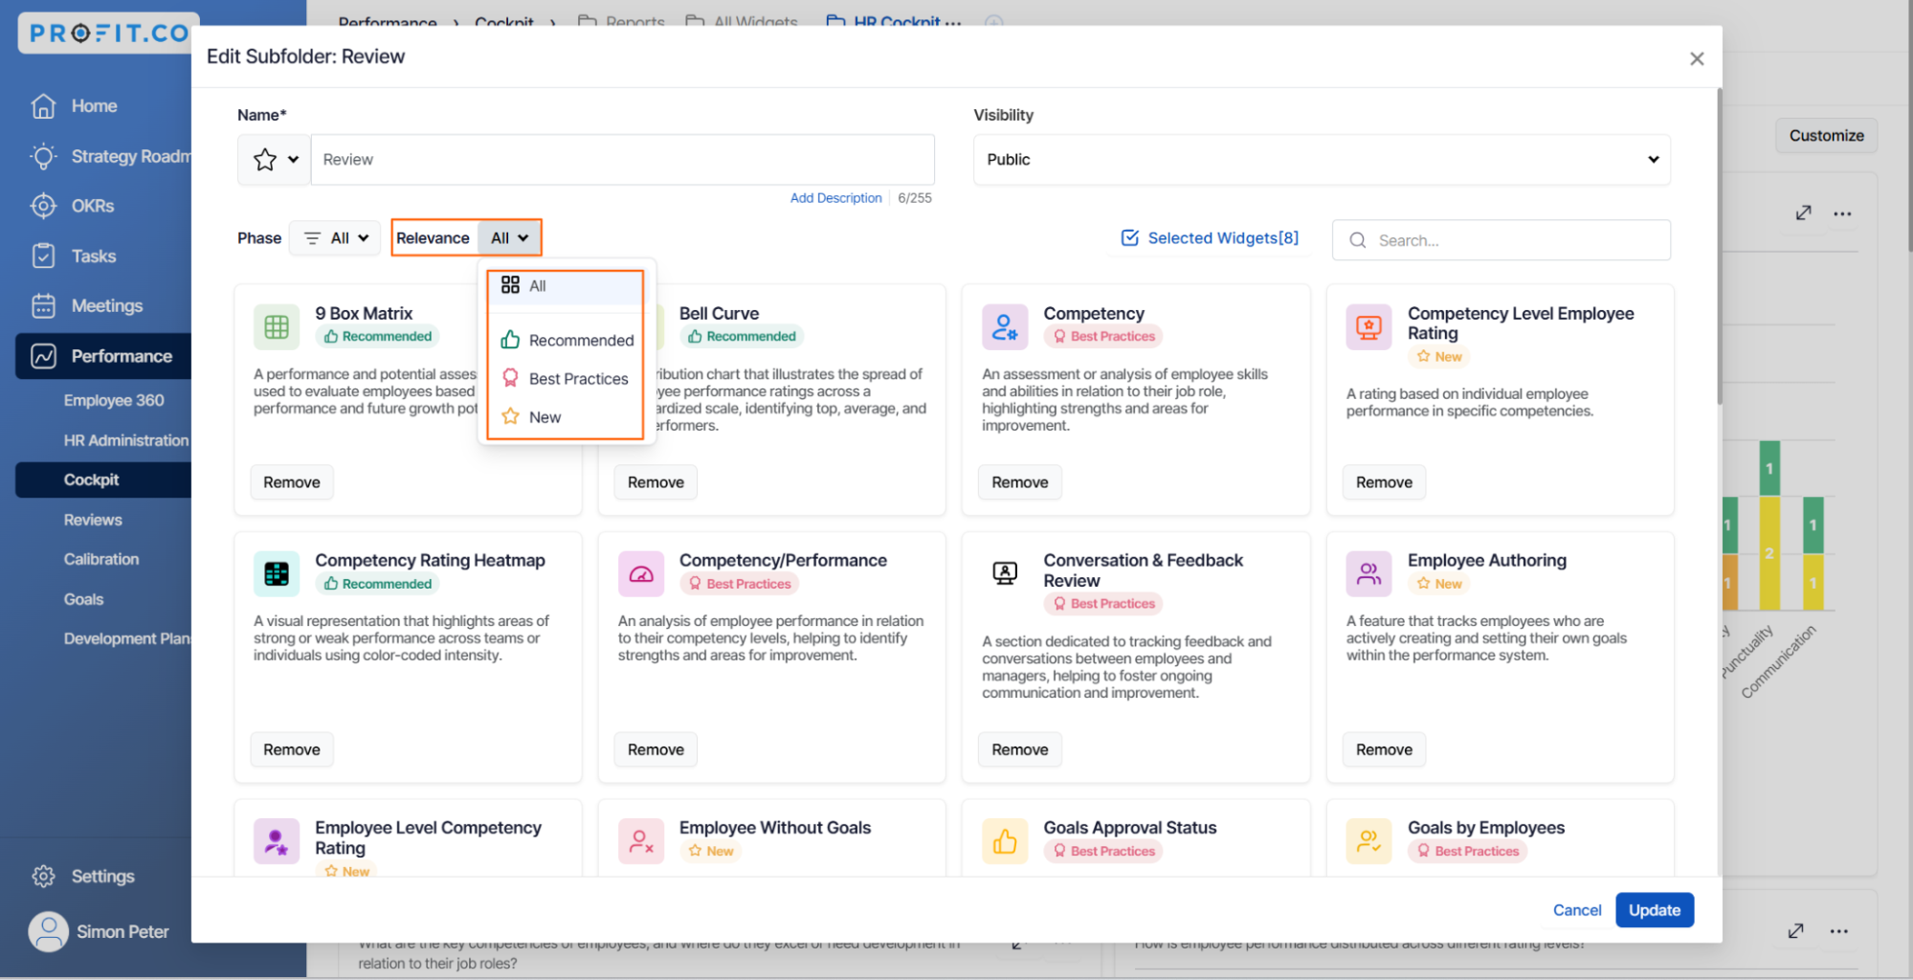Go to Reviews in the sidebar
The height and width of the screenshot is (980, 1913).
[93, 520]
